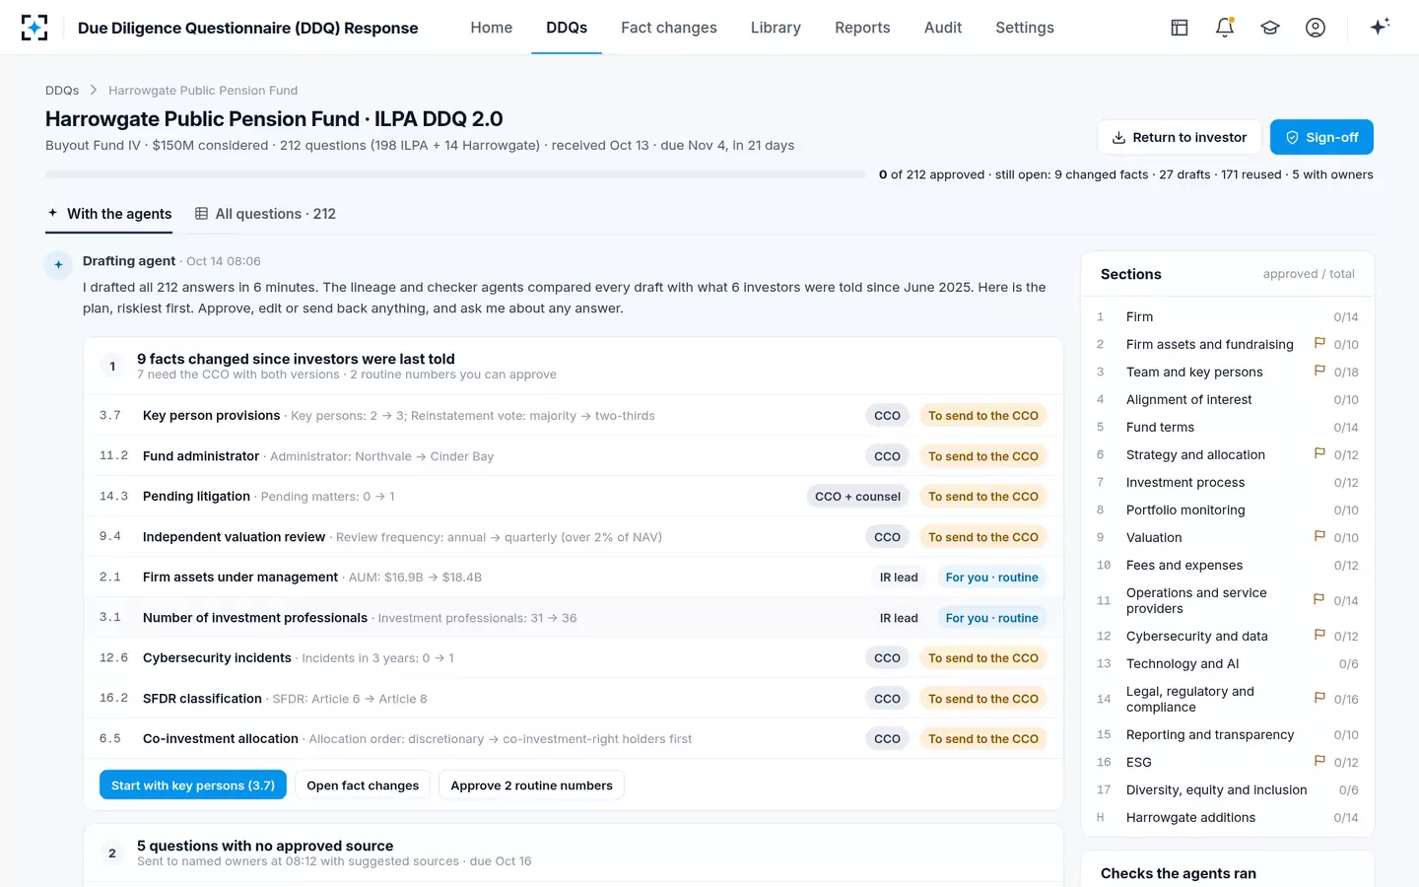Open question 11.2 Fund administrator
This screenshot has height=887, width=1419.
(573, 456)
